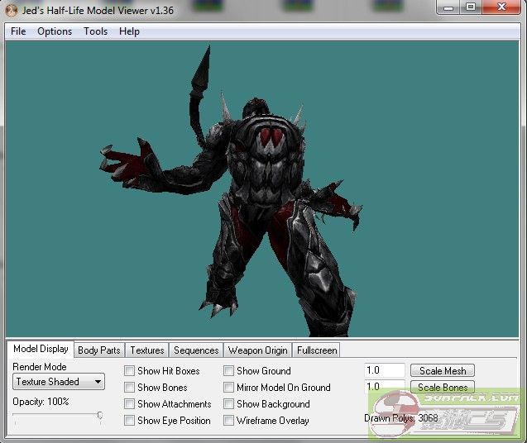This screenshot has width=527, height=443.
Task: Enable Show Hit Boxes checkbox
Action: coord(130,371)
